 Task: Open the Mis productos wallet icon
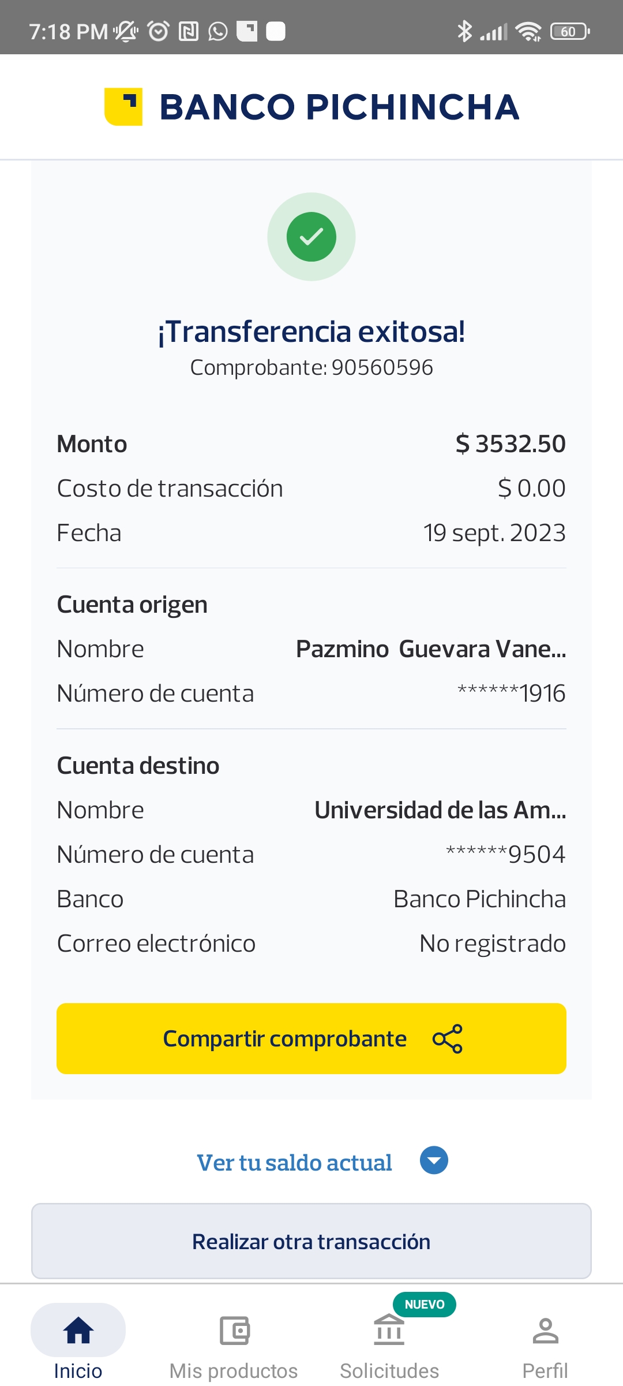point(234,1331)
